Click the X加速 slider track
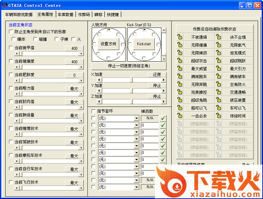This screenshot has height=199, width=263. [131, 80]
